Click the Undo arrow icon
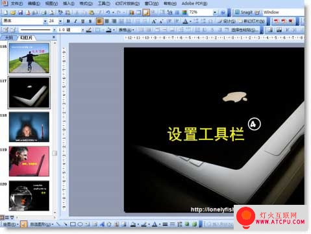The image size is (311, 234). click(108, 12)
